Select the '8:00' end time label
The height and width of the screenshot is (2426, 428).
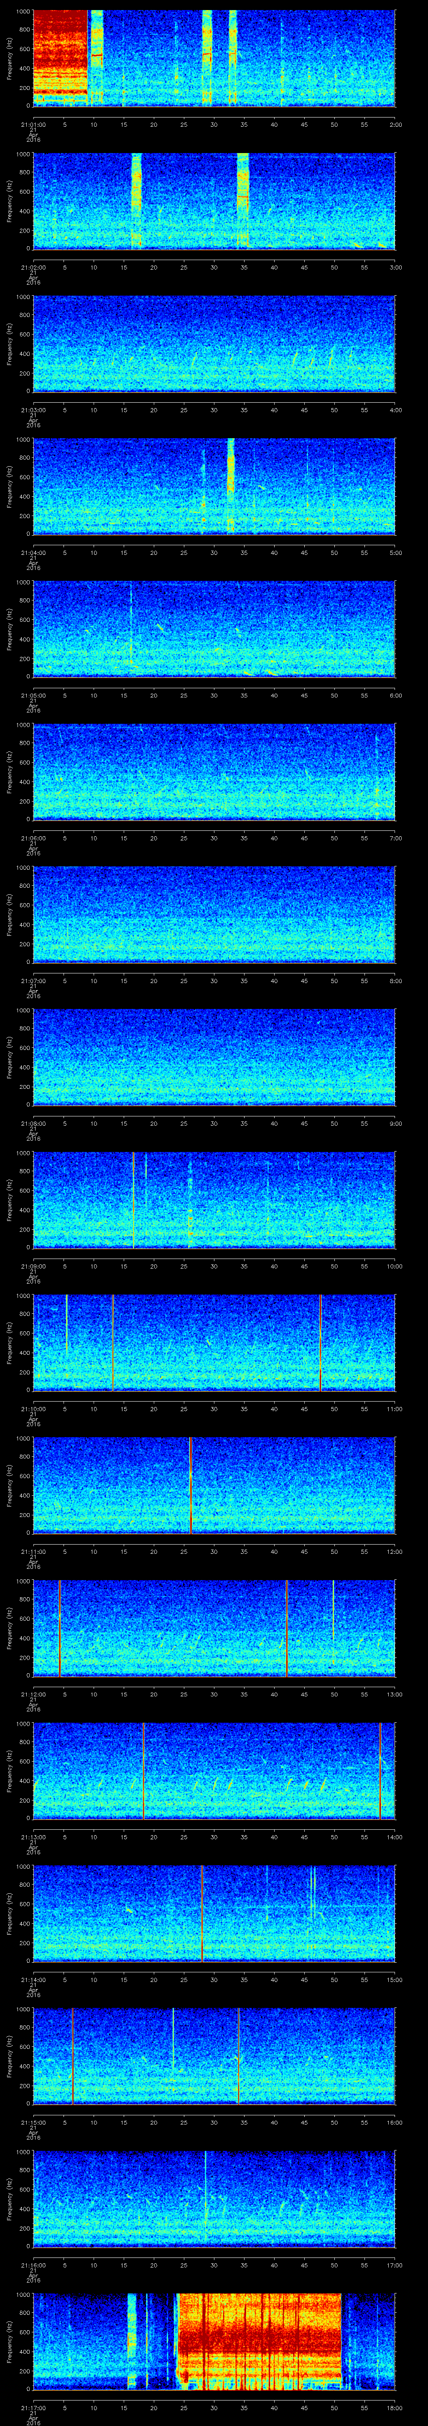[x=395, y=981]
